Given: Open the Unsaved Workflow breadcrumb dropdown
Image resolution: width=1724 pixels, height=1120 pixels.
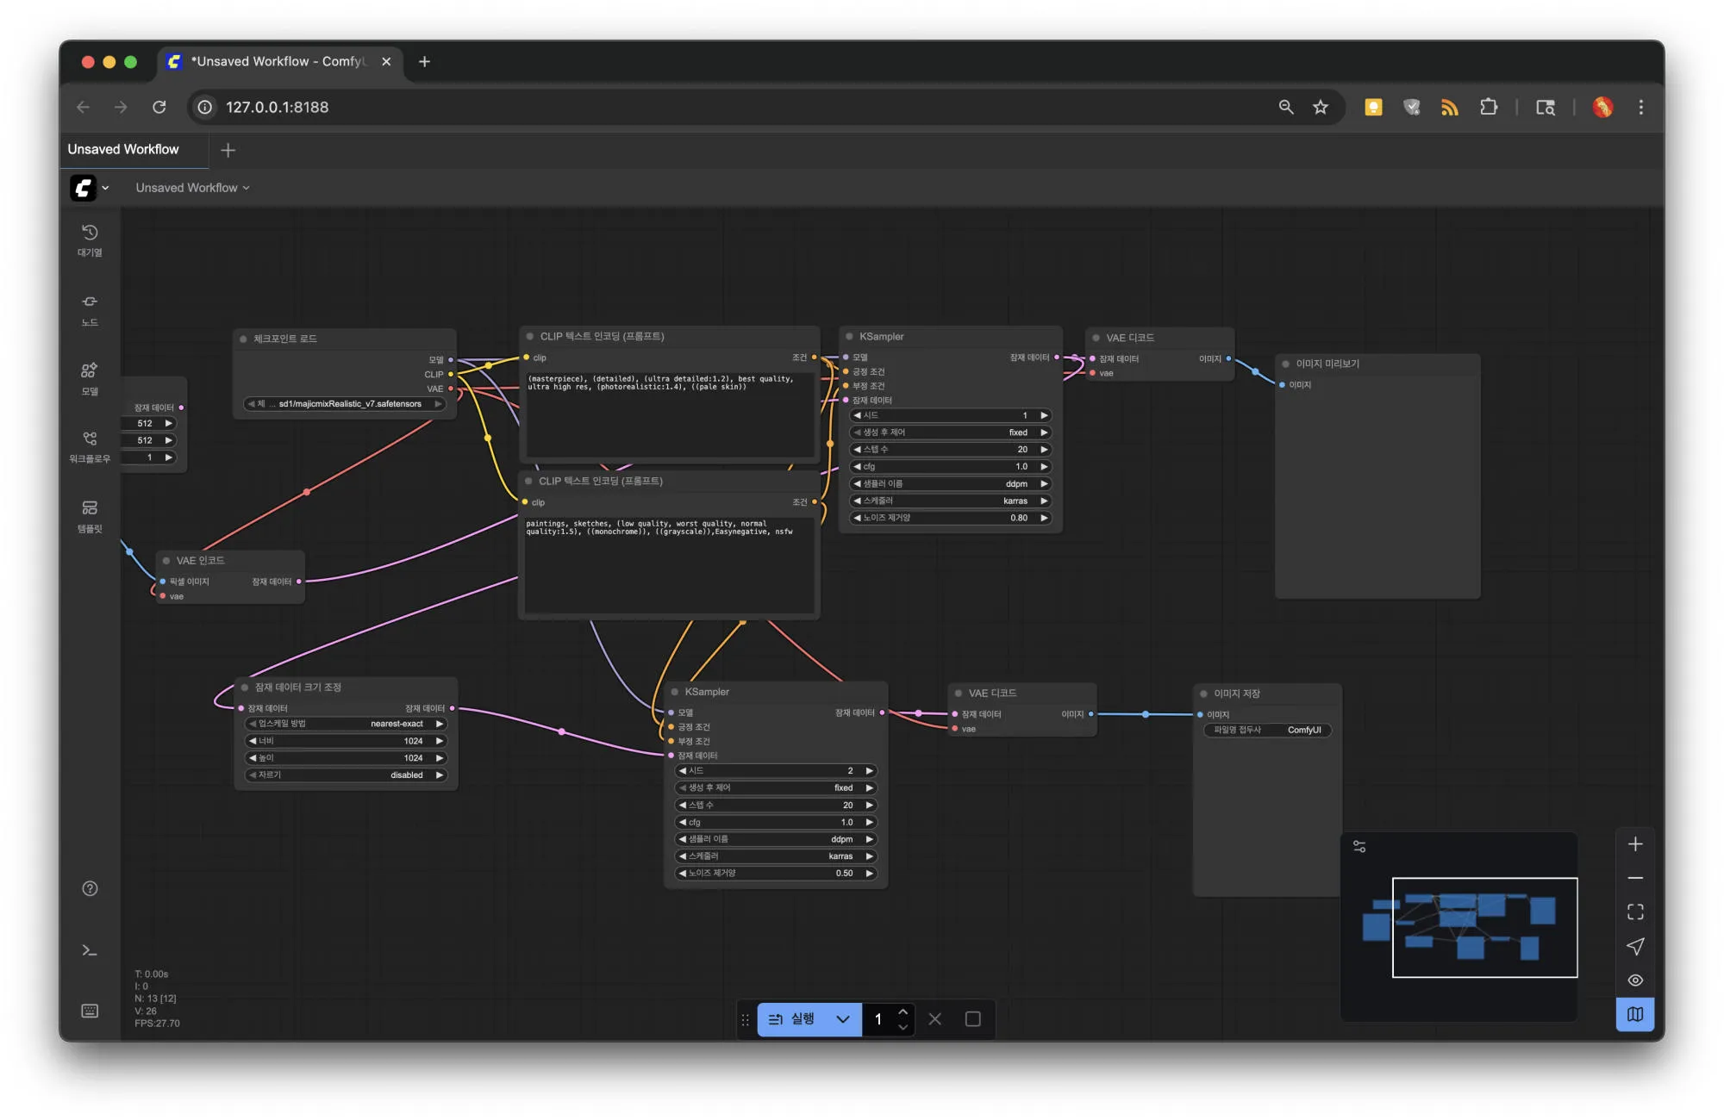Looking at the screenshot, I should [x=192, y=188].
